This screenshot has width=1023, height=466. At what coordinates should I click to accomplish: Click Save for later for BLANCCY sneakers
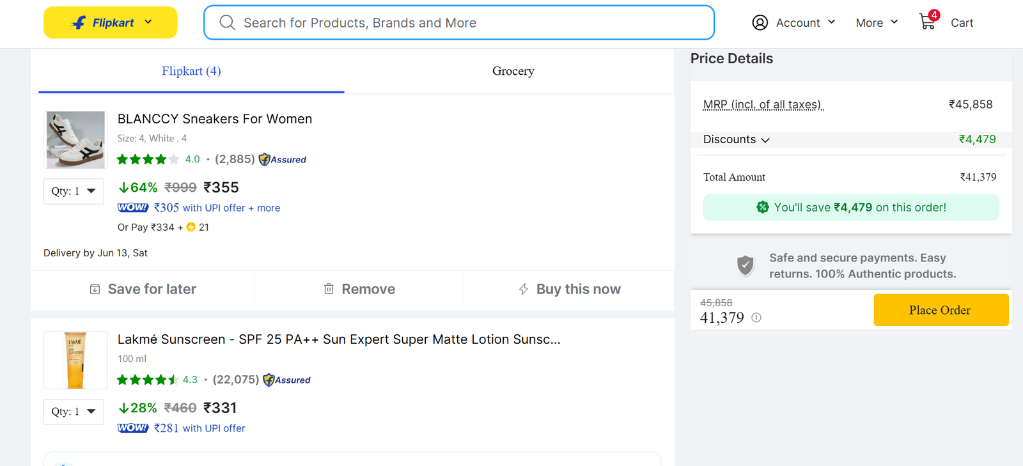143,289
